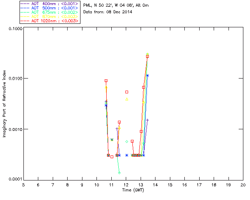Click the x-axis tick label 17
The height and width of the screenshot is (200, 250).
coord(199,185)
